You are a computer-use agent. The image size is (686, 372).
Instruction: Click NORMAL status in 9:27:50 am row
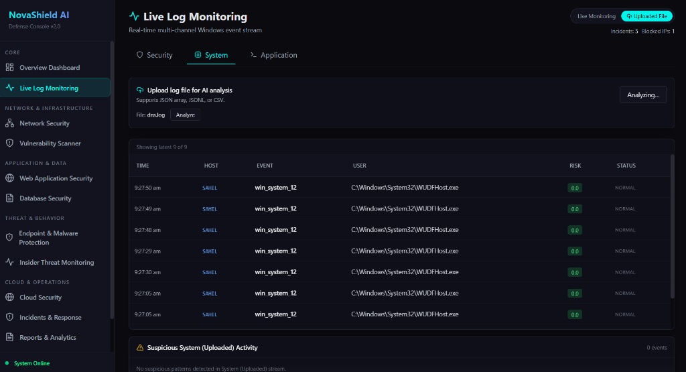[625, 188]
